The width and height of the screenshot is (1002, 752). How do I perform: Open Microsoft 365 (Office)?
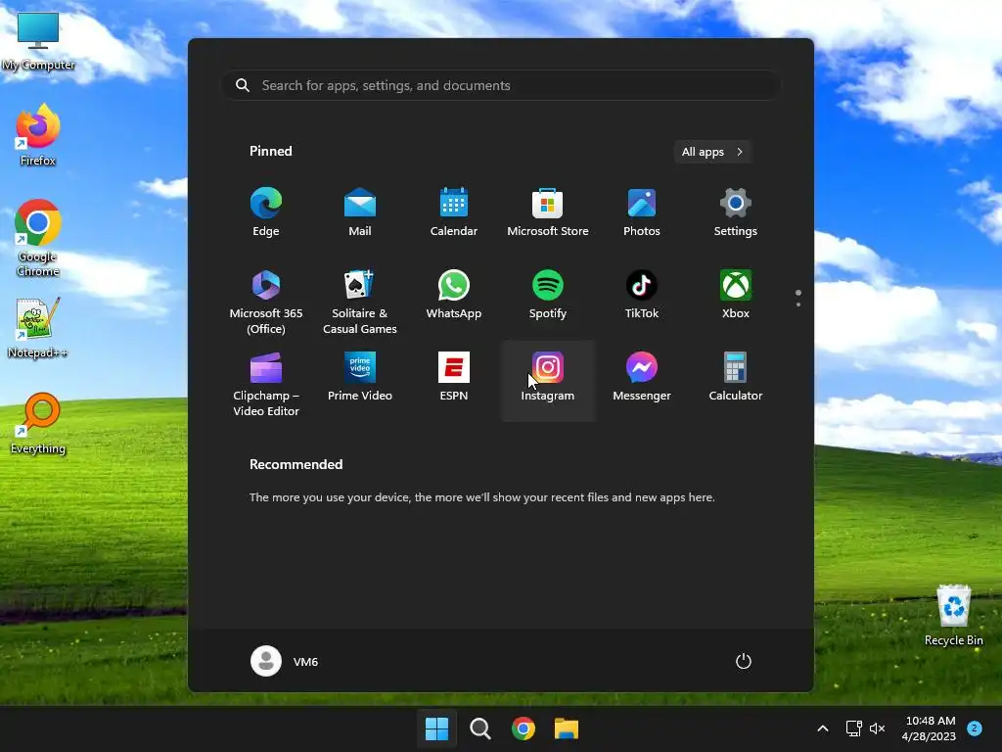[x=266, y=302]
